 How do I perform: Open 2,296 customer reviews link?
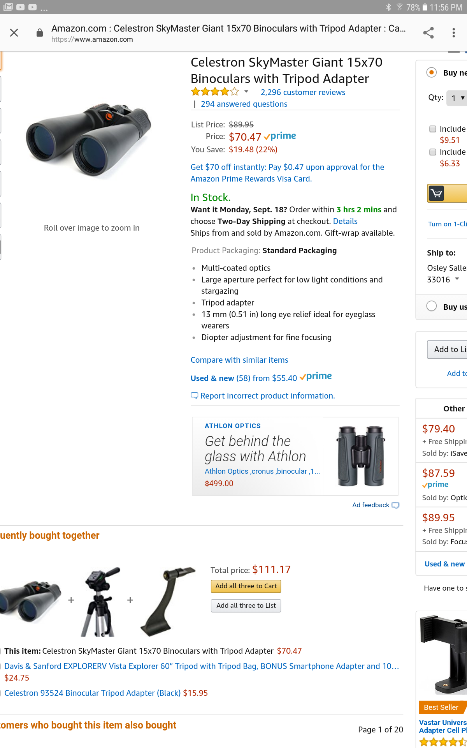[303, 92]
